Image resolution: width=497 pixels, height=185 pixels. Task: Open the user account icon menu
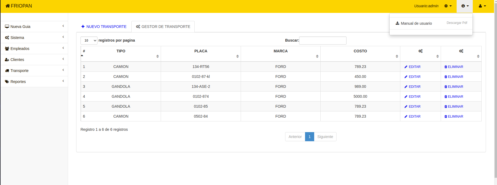482,6
